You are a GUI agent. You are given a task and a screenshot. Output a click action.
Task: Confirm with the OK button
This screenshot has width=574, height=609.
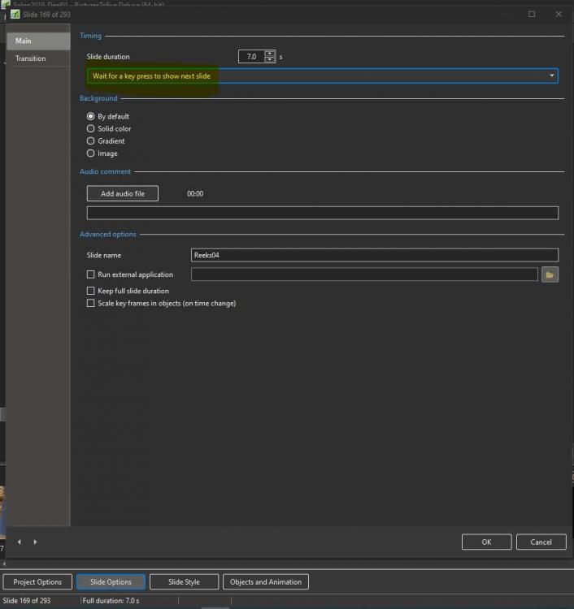[486, 542]
